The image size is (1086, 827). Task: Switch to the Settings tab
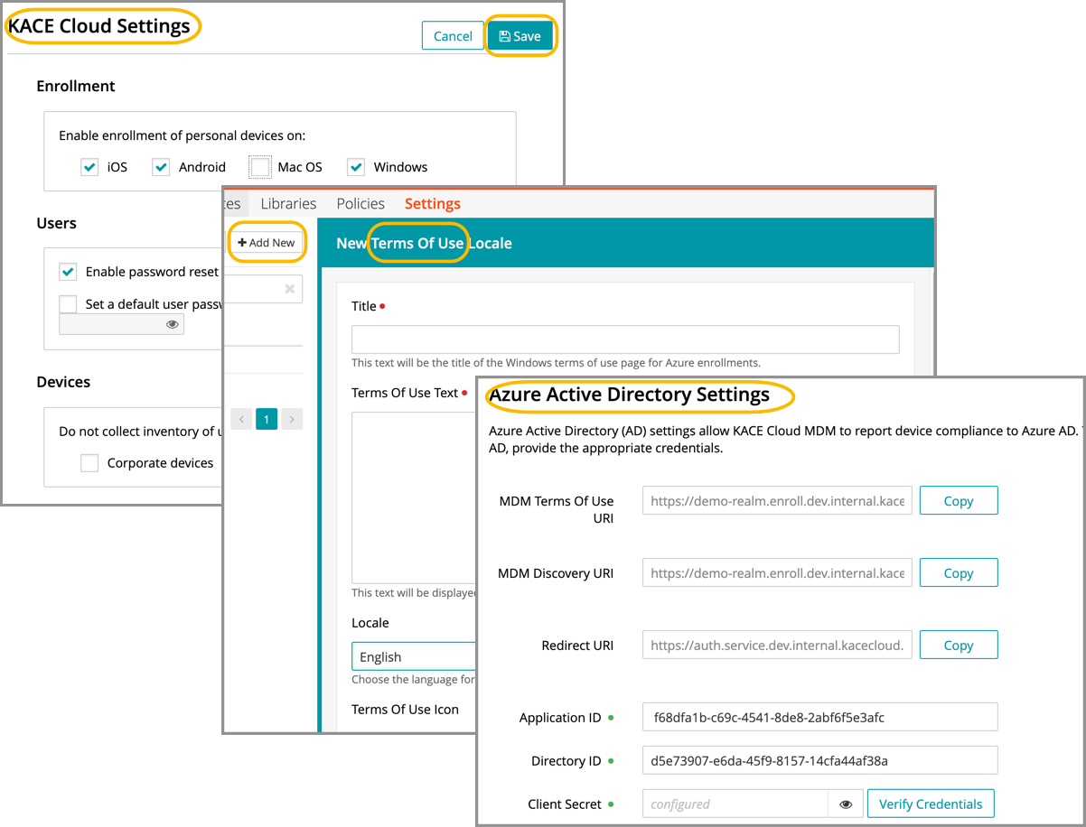432,204
